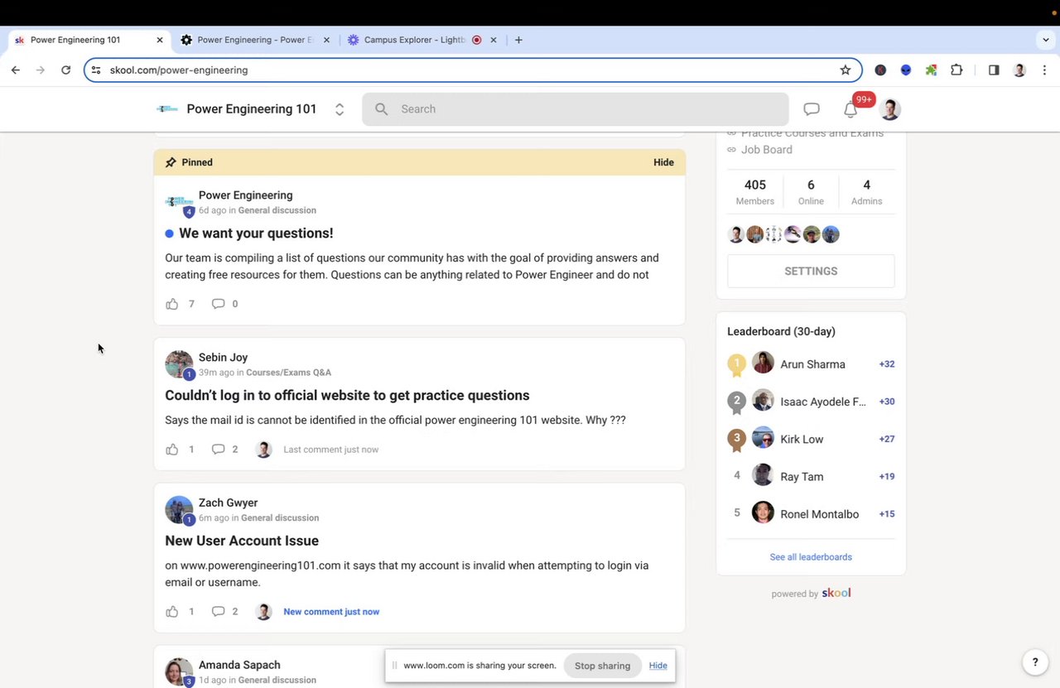The height and width of the screenshot is (688, 1060).
Task: Open Amanda Sapach's name link
Action: (x=239, y=665)
